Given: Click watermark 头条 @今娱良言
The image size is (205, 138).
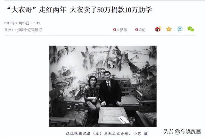Looking at the screenshot, I should 182,131.
